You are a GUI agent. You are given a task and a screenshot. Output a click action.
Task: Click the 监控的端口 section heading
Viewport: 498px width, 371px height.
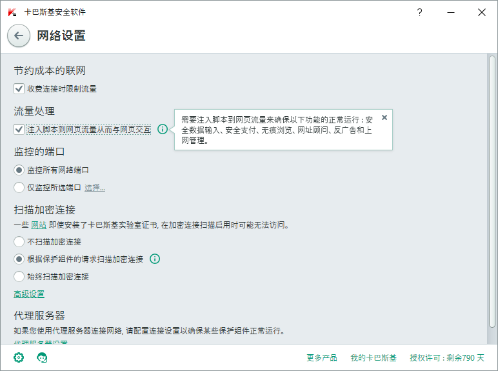tap(39, 152)
